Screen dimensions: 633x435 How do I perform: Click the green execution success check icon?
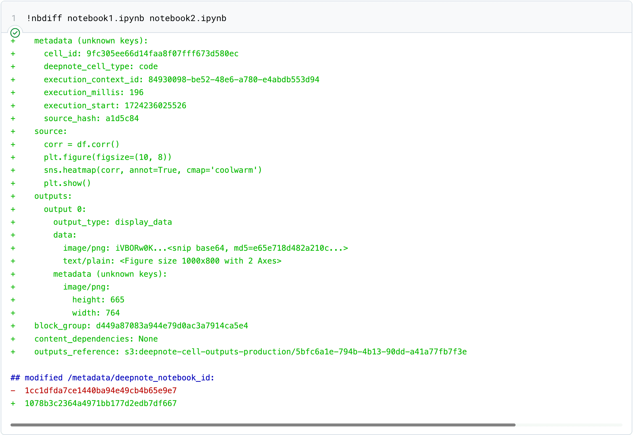click(x=15, y=33)
